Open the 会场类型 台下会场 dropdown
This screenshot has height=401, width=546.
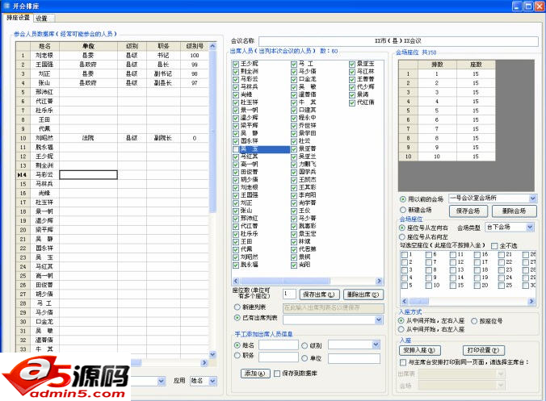pyautogui.click(x=530, y=227)
